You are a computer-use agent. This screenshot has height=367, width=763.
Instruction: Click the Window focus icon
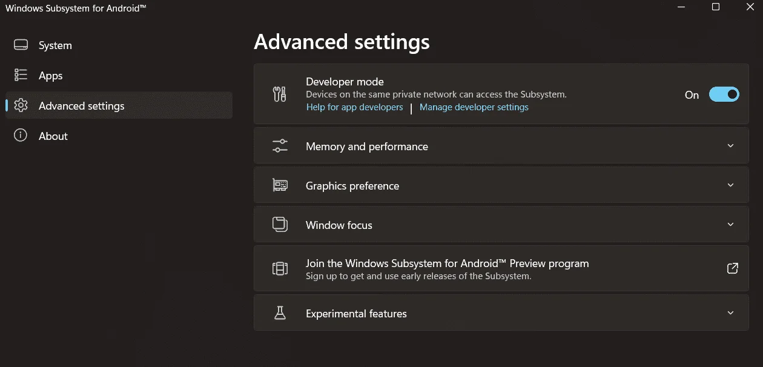click(x=280, y=225)
